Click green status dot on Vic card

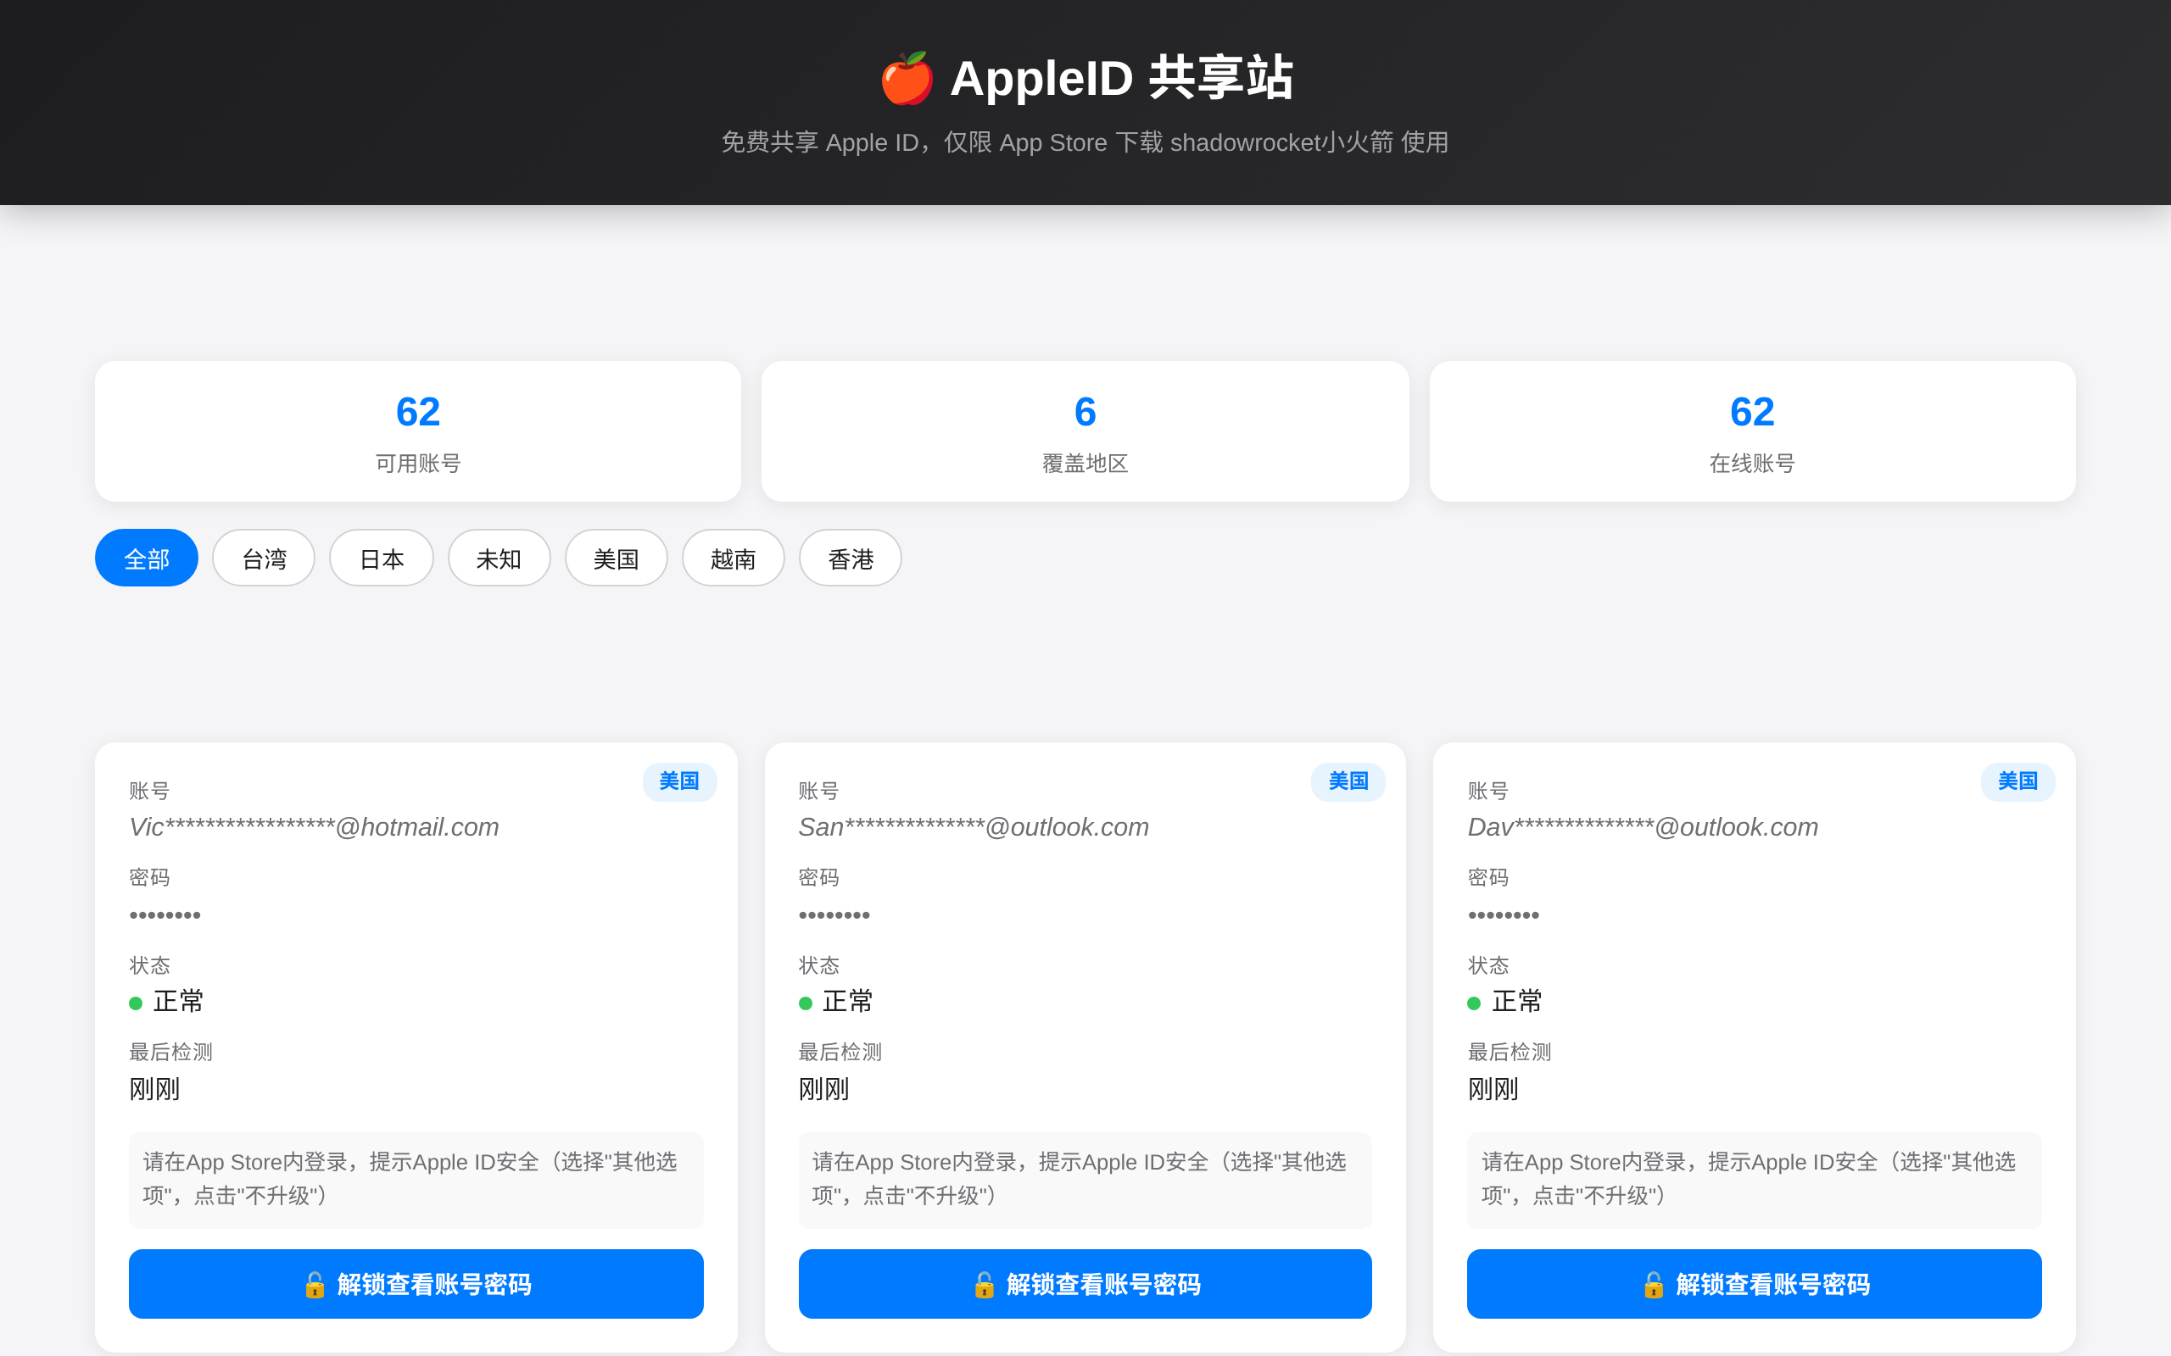pyautogui.click(x=137, y=1003)
